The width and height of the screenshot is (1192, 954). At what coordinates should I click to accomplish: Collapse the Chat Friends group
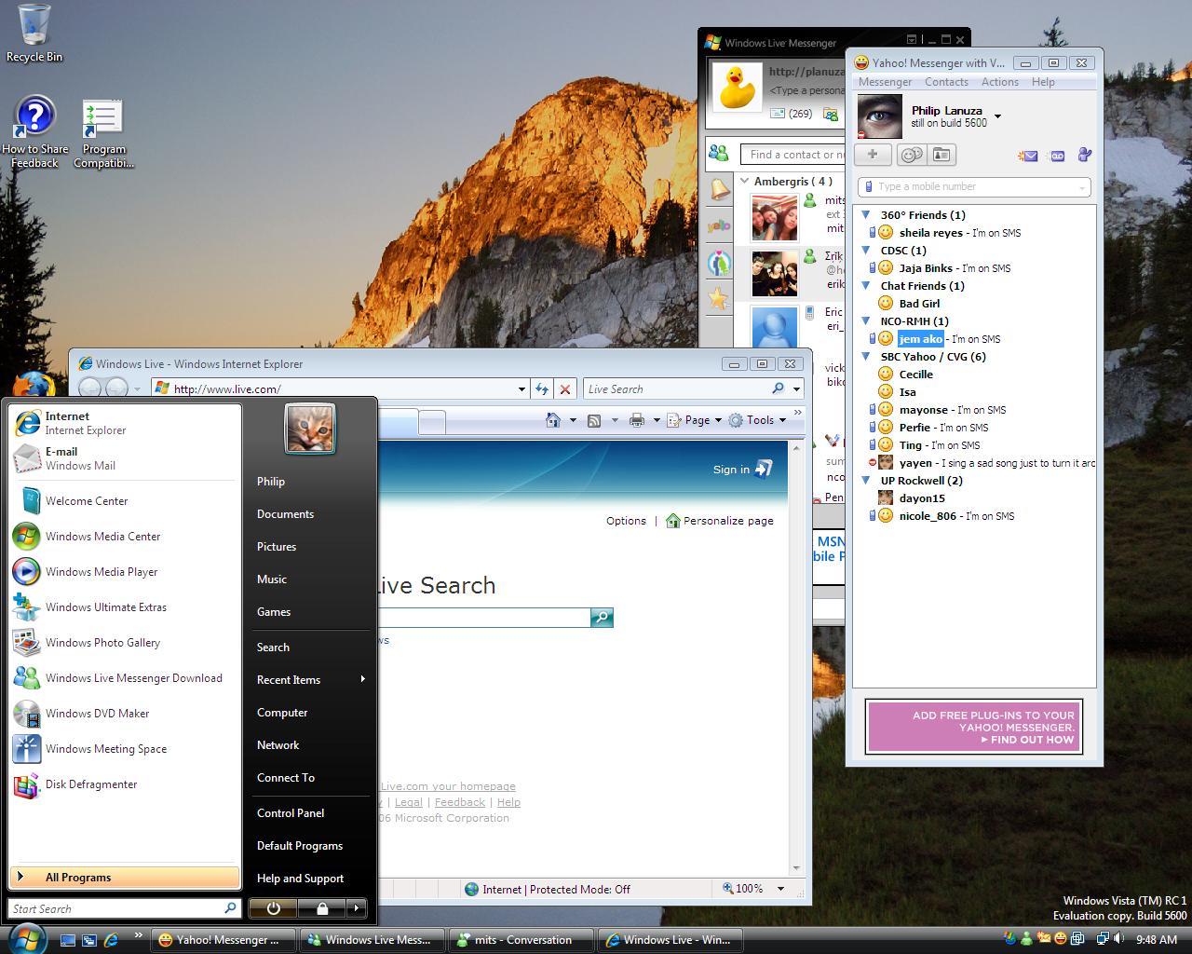point(866,286)
